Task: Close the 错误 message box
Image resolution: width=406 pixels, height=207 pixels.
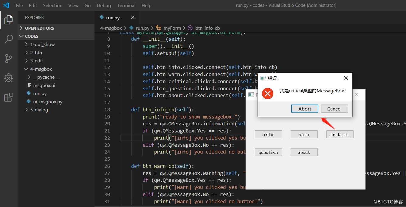Action: pos(346,78)
